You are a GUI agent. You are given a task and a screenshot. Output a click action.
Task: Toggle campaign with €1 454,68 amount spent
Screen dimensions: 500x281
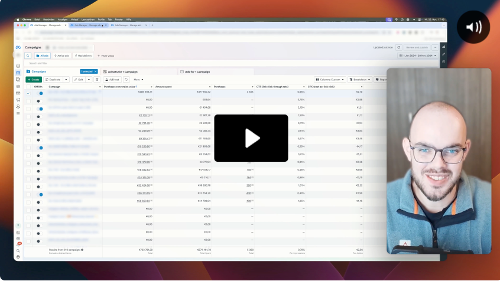(40, 109)
